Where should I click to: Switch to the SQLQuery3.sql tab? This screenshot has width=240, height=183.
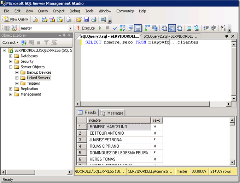coord(109,36)
